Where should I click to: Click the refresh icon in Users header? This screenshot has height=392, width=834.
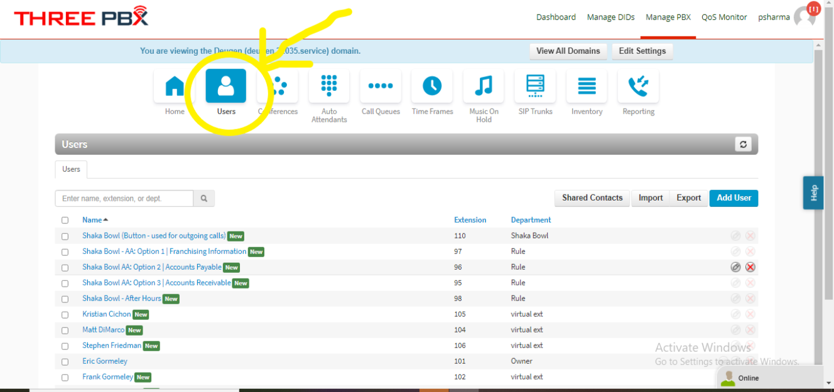(x=743, y=144)
